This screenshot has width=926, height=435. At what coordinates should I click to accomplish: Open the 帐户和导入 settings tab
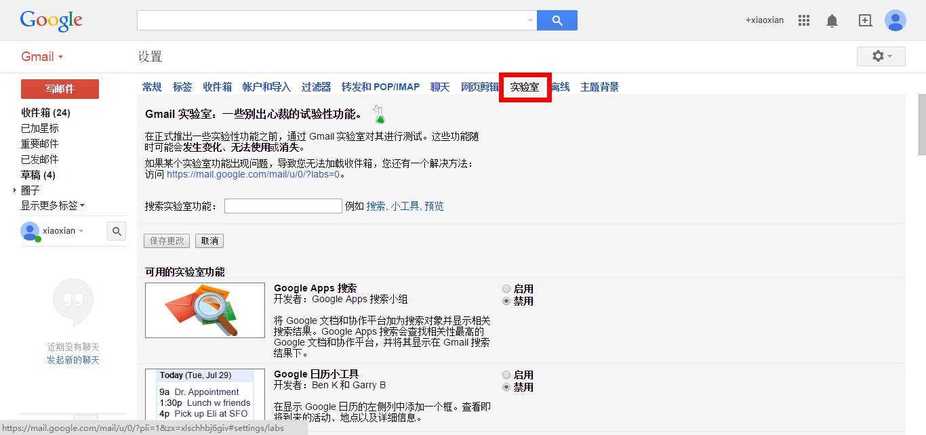tap(266, 87)
